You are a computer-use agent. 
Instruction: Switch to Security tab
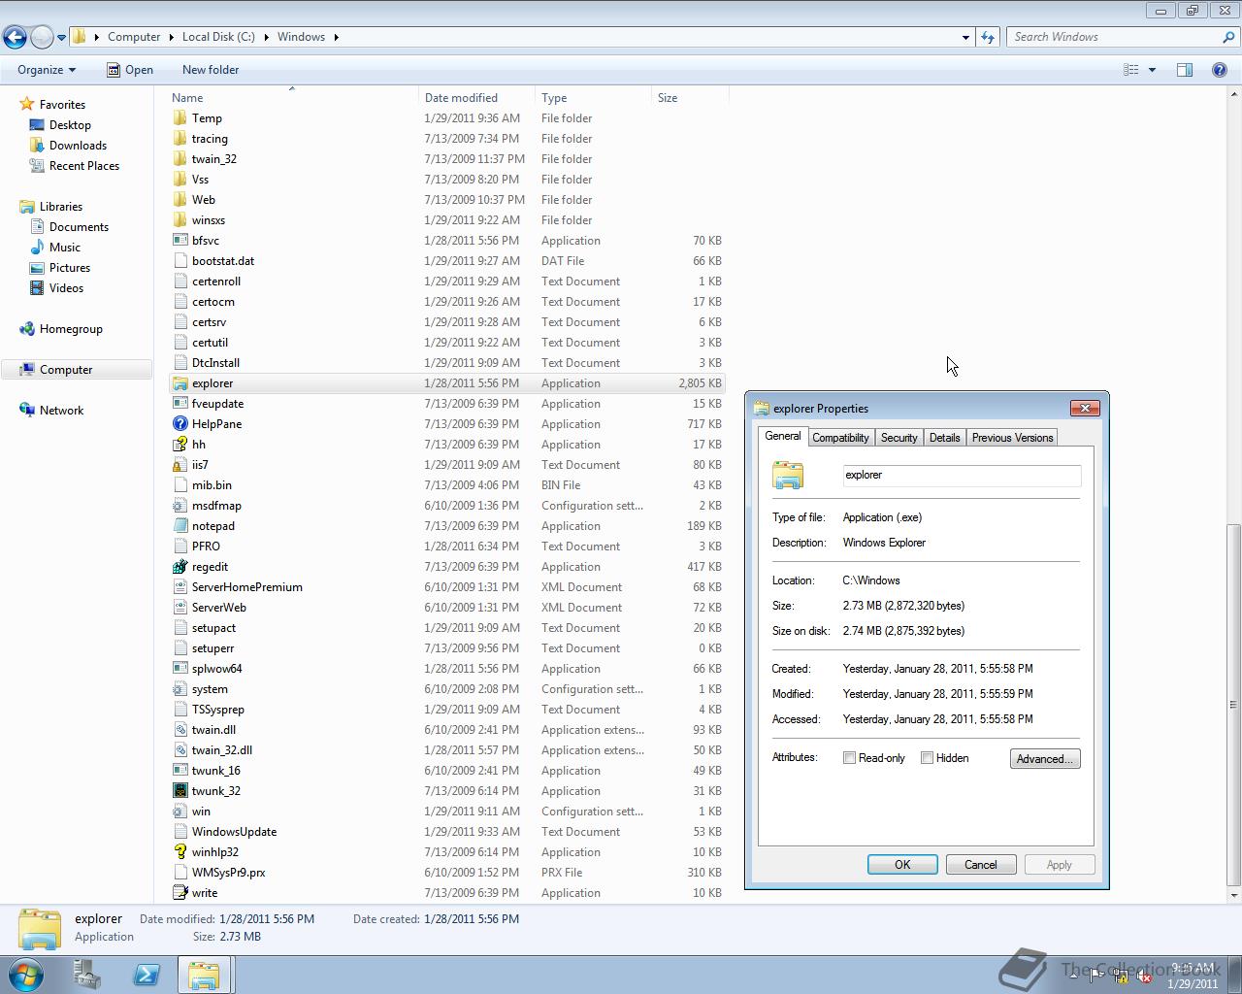(899, 438)
